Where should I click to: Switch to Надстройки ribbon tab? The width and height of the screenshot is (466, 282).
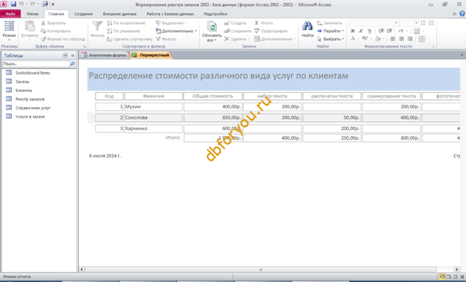(x=215, y=13)
